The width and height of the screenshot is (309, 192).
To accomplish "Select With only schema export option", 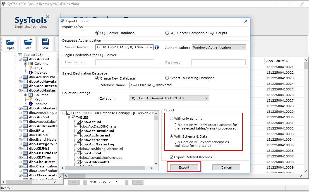I will tap(171, 119).
